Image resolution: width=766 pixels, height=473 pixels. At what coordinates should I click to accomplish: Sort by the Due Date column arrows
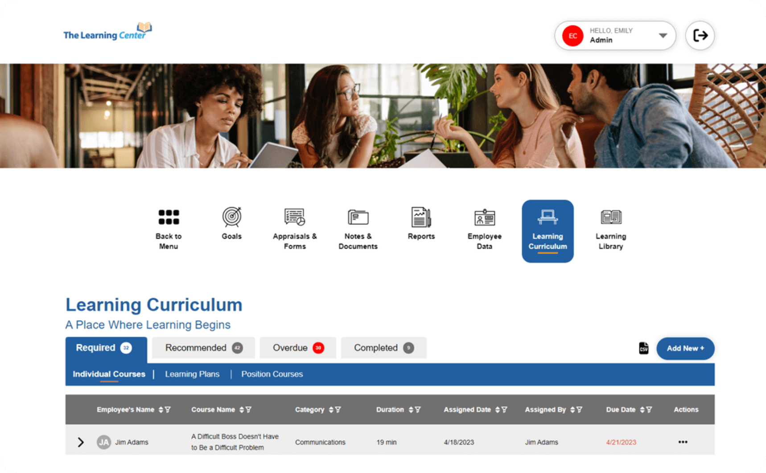click(642, 410)
